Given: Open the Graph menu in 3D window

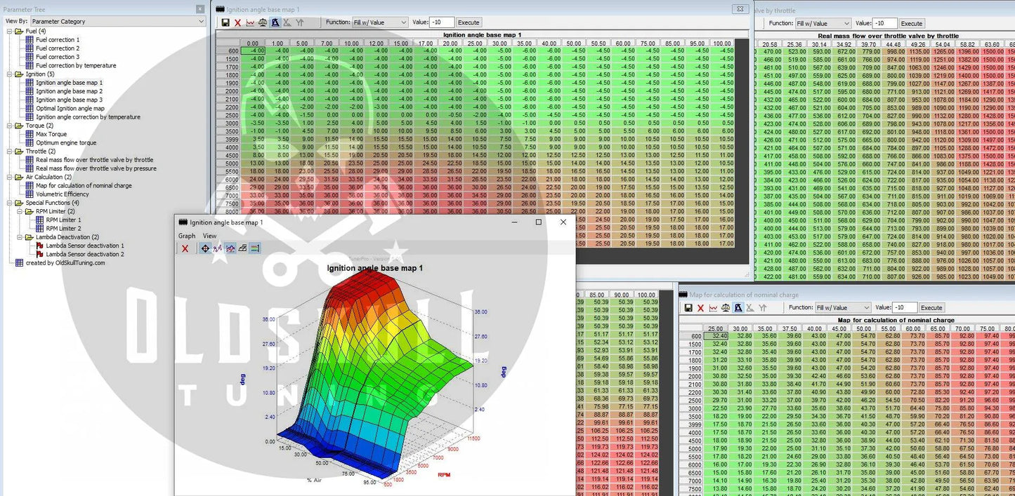Looking at the screenshot, I should 187,236.
